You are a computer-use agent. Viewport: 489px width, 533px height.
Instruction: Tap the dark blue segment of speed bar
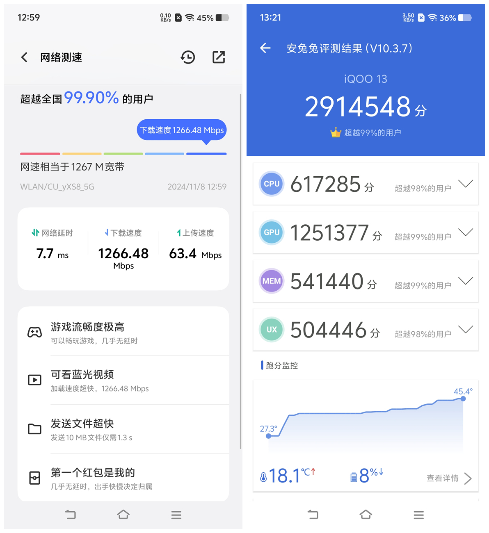coord(206,154)
